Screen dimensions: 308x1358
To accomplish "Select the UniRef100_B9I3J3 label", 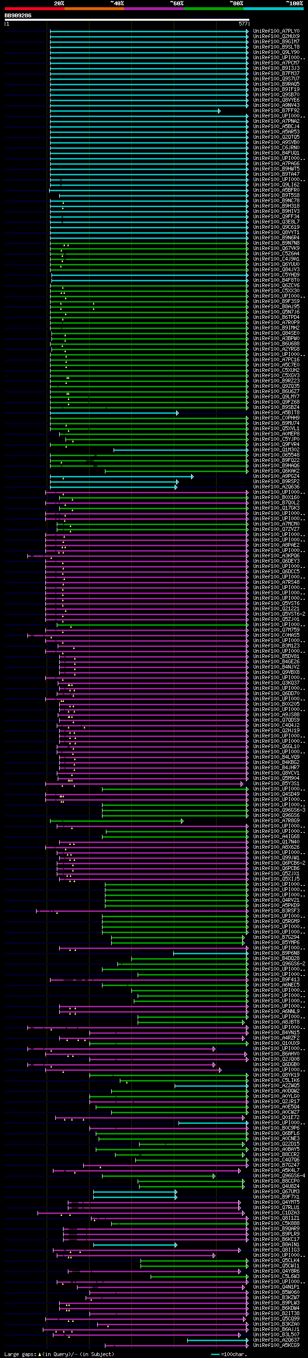I will pos(276,68).
